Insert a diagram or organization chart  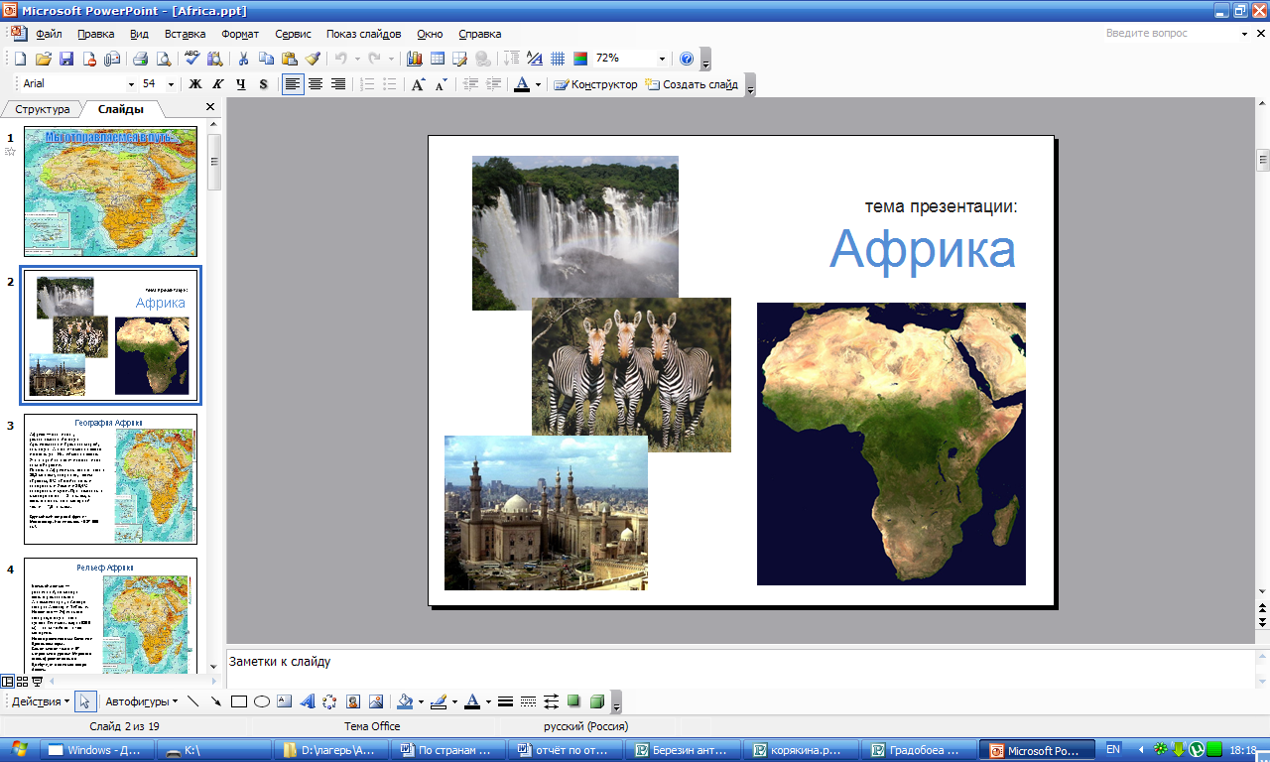click(330, 701)
